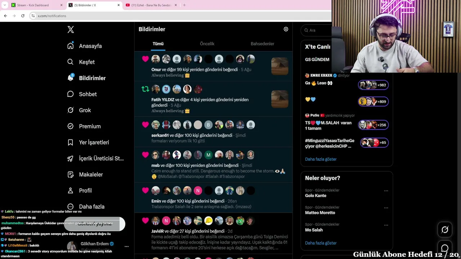Screen dimensions: 461x259
Task: Open a new browser tab
Action: tap(184, 5)
